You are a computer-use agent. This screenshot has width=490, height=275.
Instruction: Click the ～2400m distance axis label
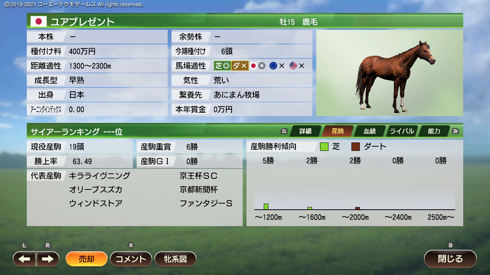[398, 217]
